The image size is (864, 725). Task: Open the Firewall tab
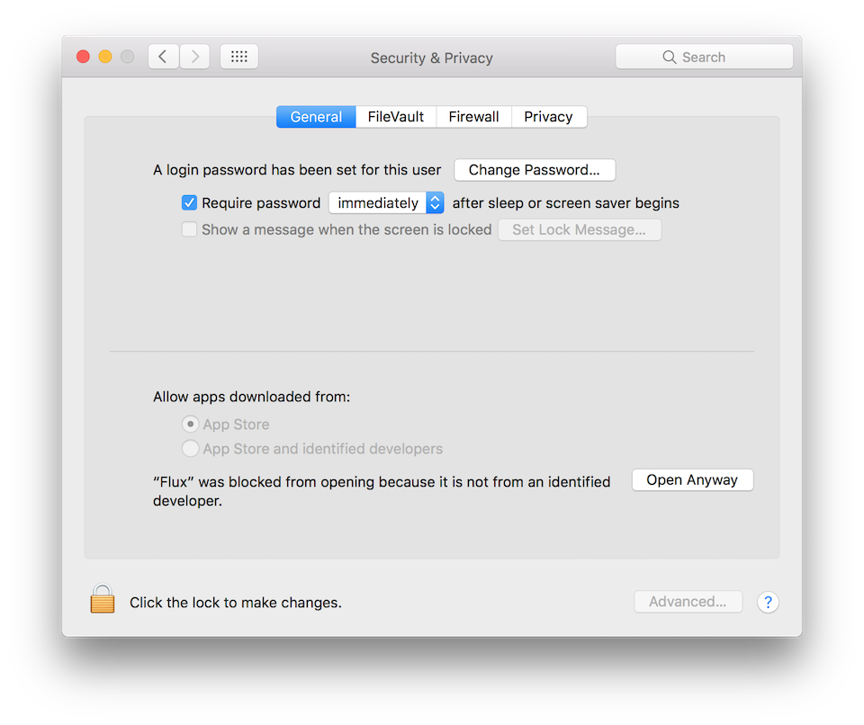pos(474,117)
